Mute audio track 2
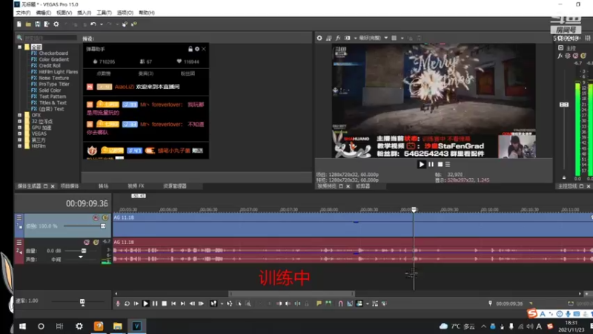593x334 pixels. (87, 243)
